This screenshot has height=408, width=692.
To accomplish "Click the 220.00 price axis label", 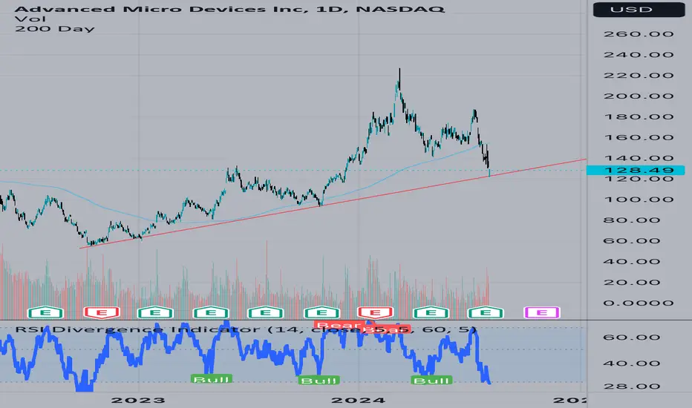I will point(639,76).
